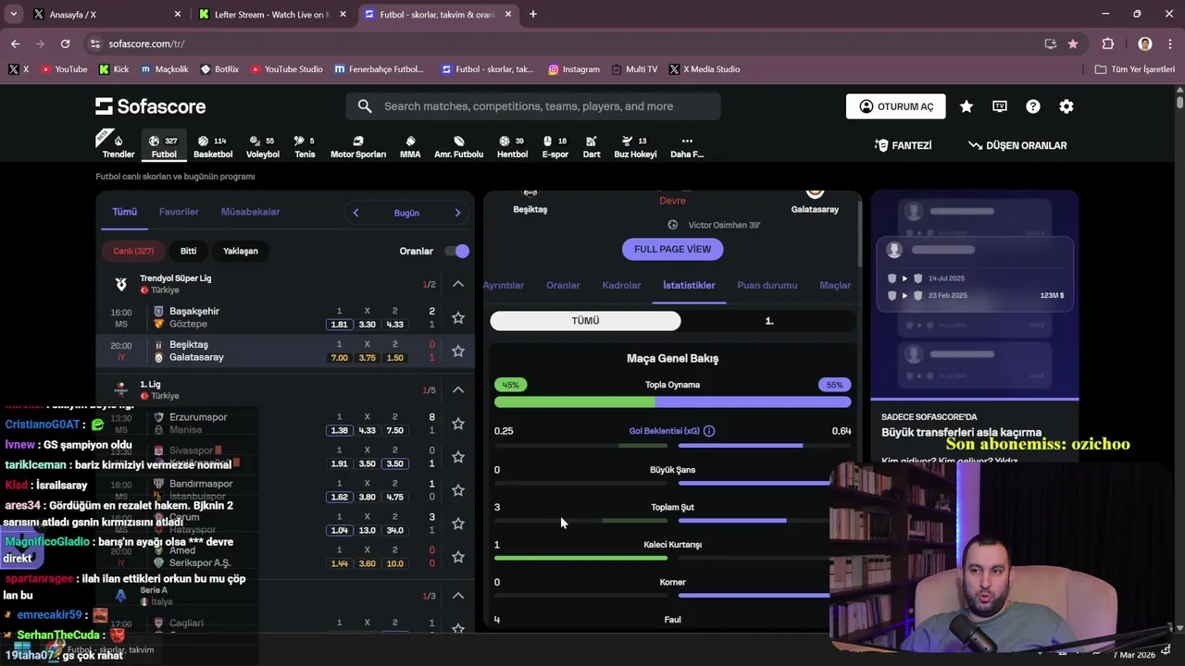The width and height of the screenshot is (1185, 666).
Task: Open Basketbol sport category
Action: coord(213,146)
